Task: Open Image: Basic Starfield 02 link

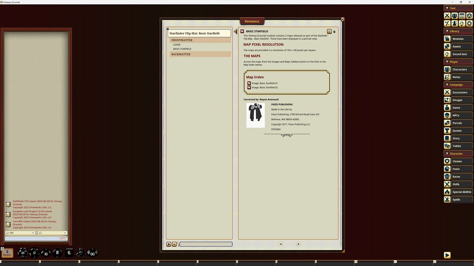Action: click(x=264, y=88)
